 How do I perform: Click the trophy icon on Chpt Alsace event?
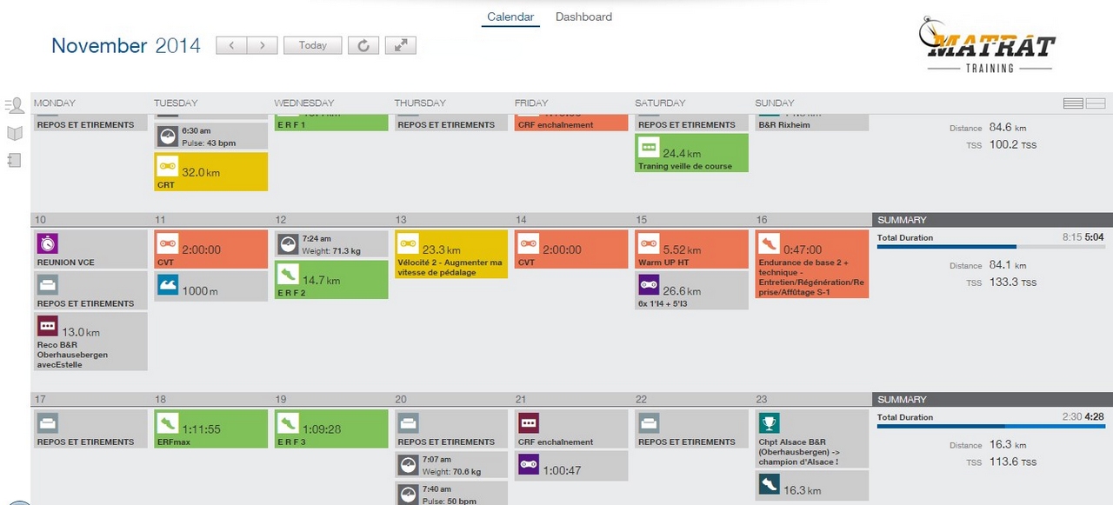769,423
